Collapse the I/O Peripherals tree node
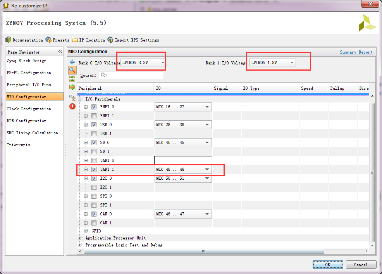 [80, 99]
